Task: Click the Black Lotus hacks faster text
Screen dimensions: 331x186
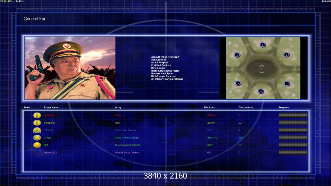Action: tap(165, 71)
